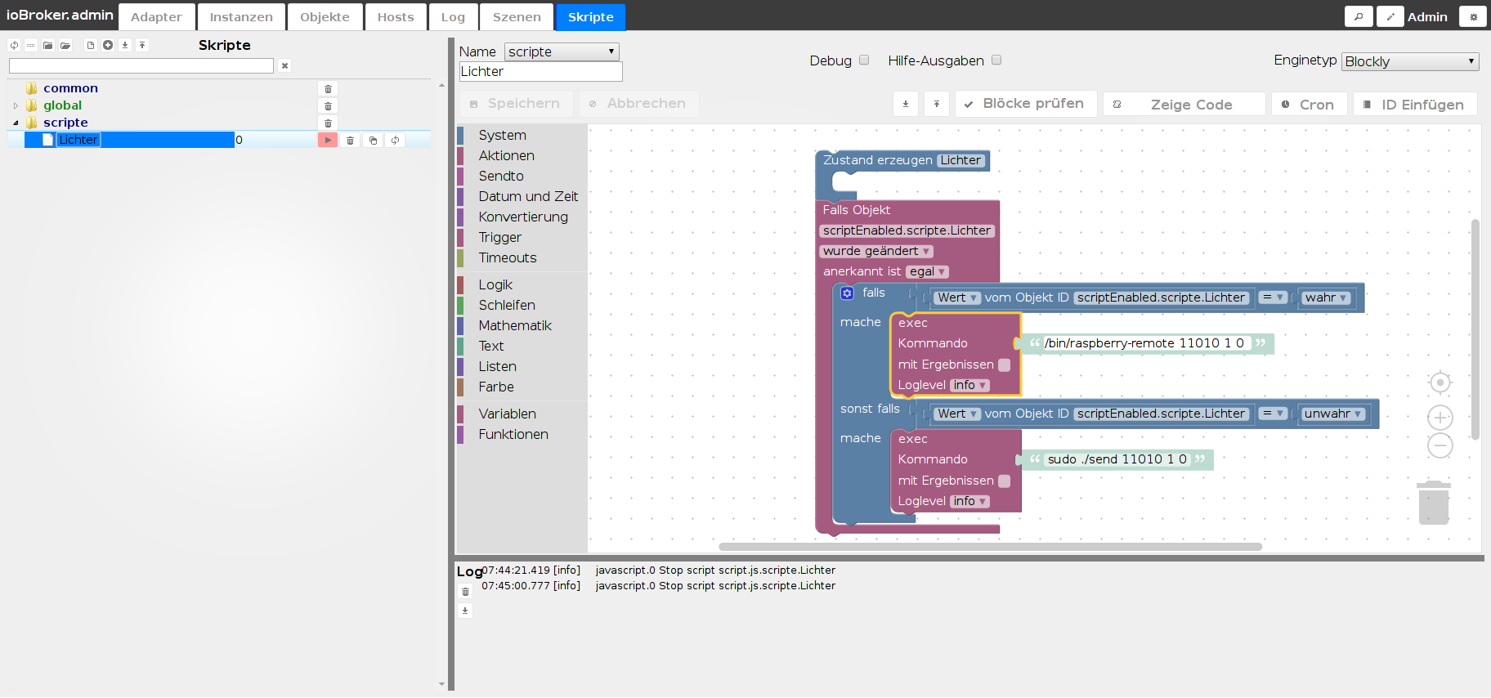Collapse the scripte folder
The height and width of the screenshot is (698, 1491).
16,123
